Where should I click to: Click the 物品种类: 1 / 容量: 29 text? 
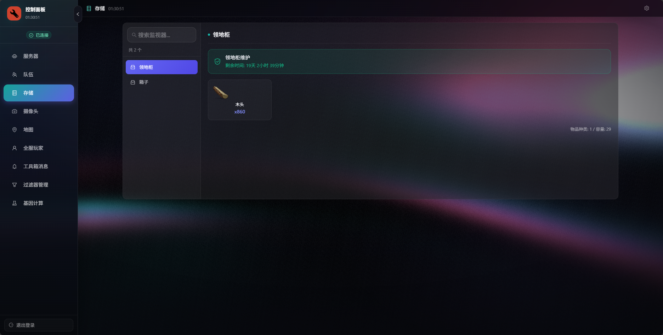coord(590,129)
